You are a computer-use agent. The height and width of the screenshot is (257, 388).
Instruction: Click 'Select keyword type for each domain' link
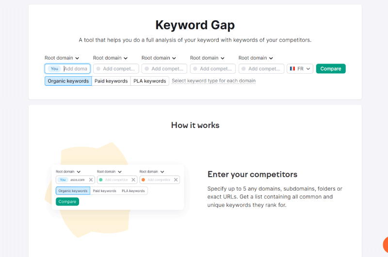tap(213, 80)
